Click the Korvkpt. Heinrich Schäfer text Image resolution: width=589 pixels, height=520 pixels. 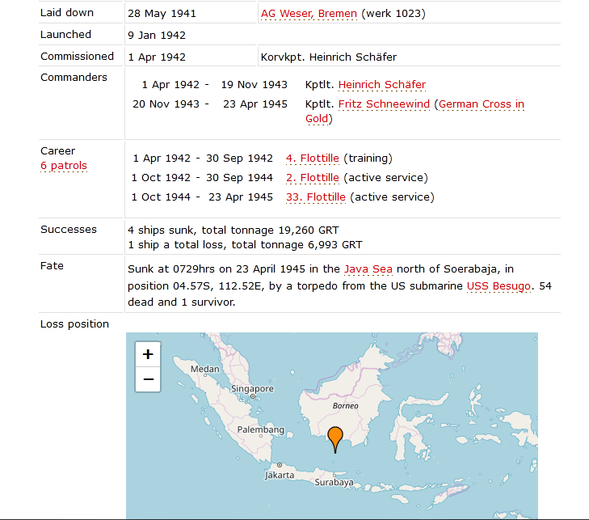click(329, 57)
